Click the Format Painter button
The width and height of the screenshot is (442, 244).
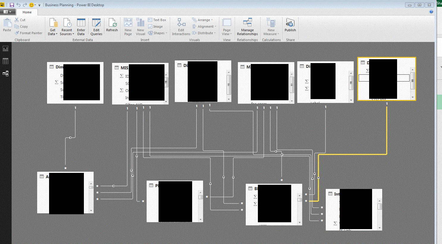click(x=29, y=33)
